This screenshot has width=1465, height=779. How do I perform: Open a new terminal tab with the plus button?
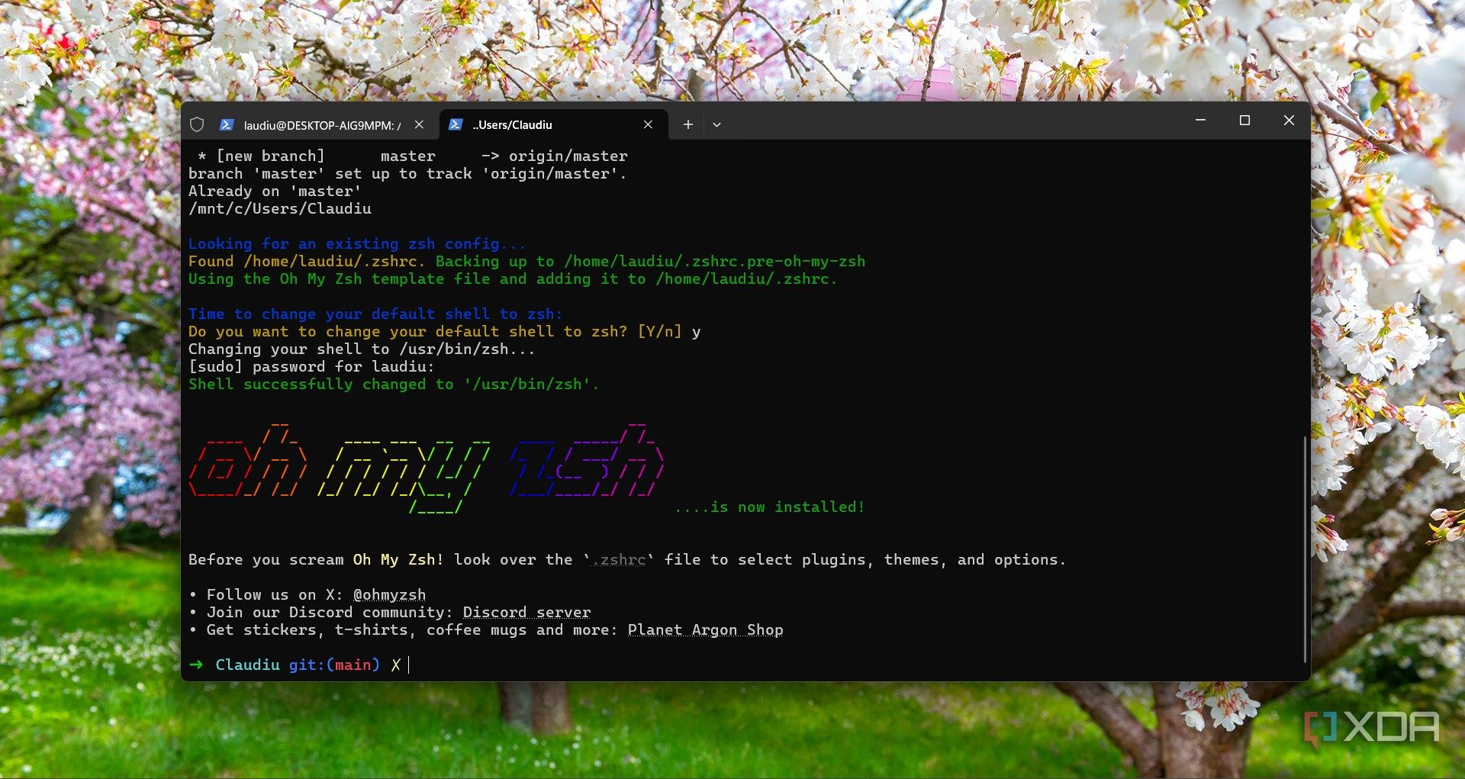click(687, 124)
